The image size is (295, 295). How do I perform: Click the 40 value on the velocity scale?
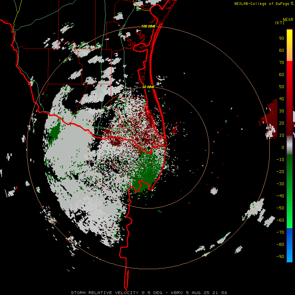[x=282, y=99]
